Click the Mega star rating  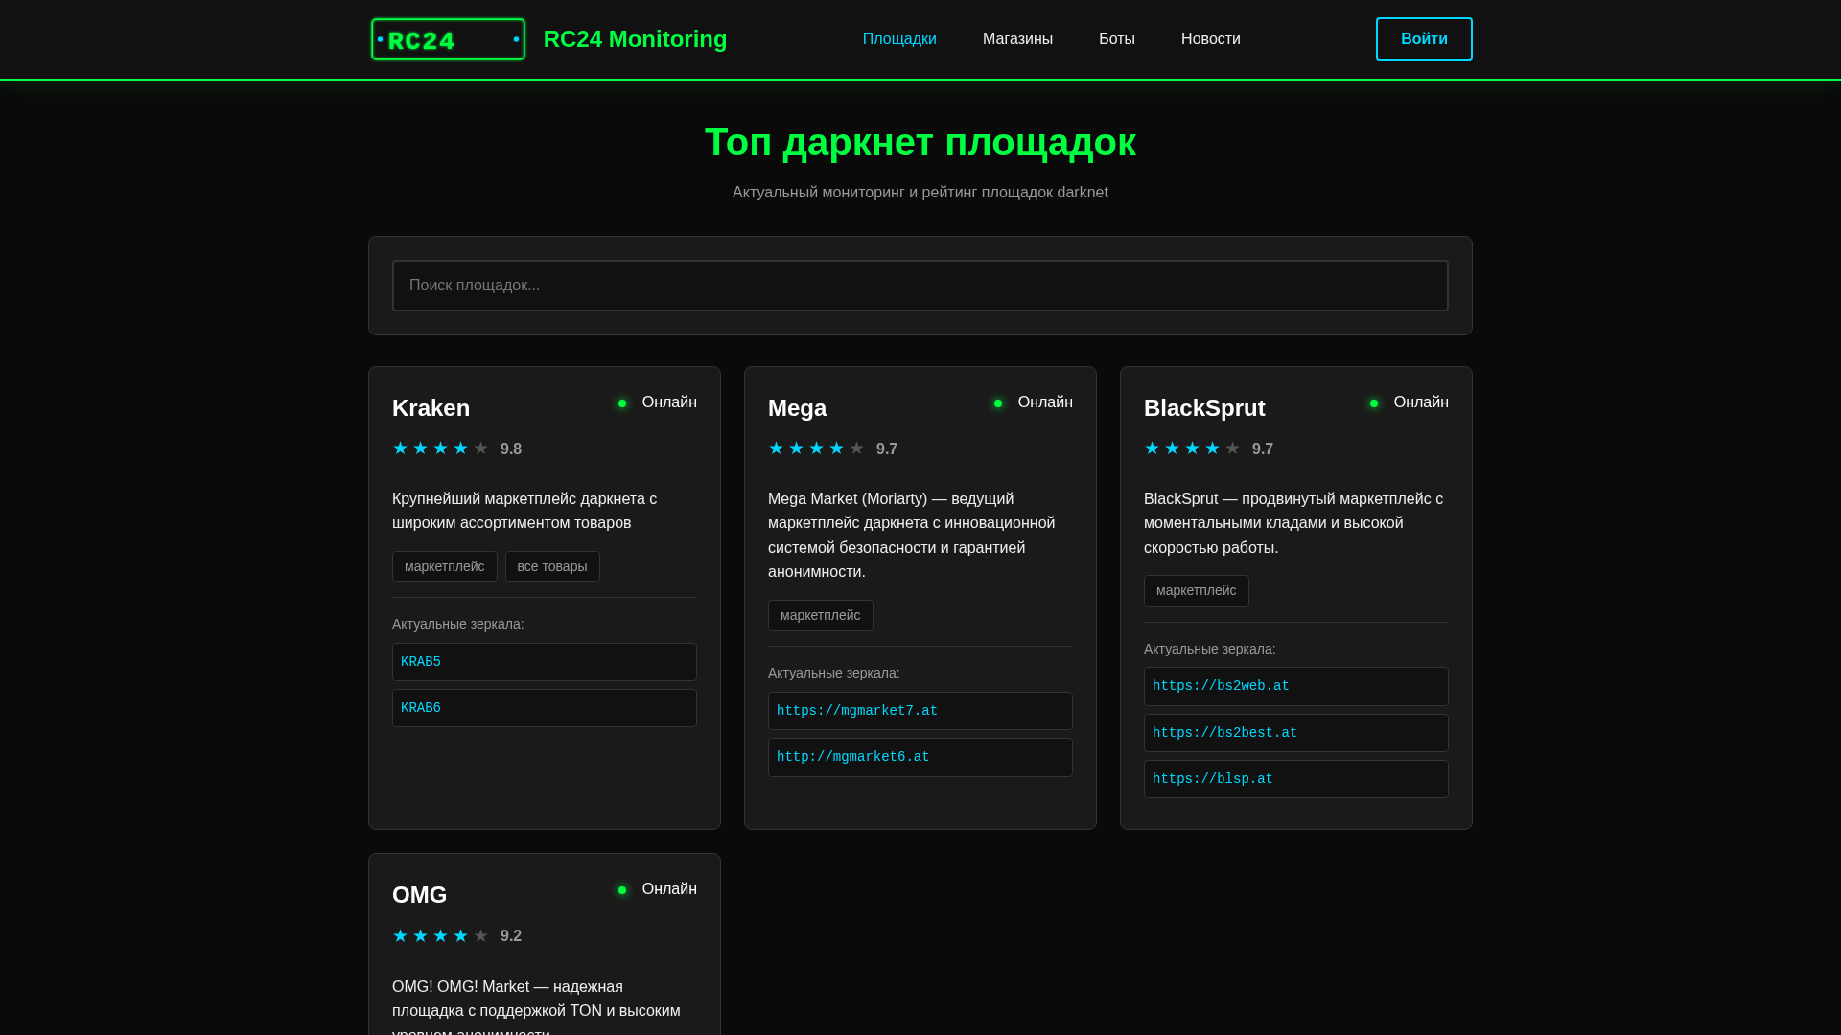(816, 448)
